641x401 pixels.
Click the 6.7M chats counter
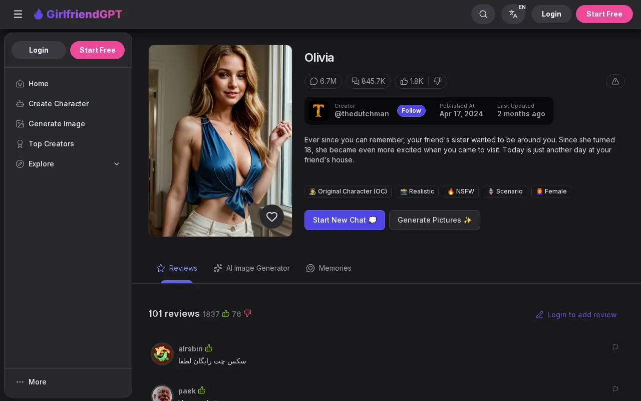323,81
